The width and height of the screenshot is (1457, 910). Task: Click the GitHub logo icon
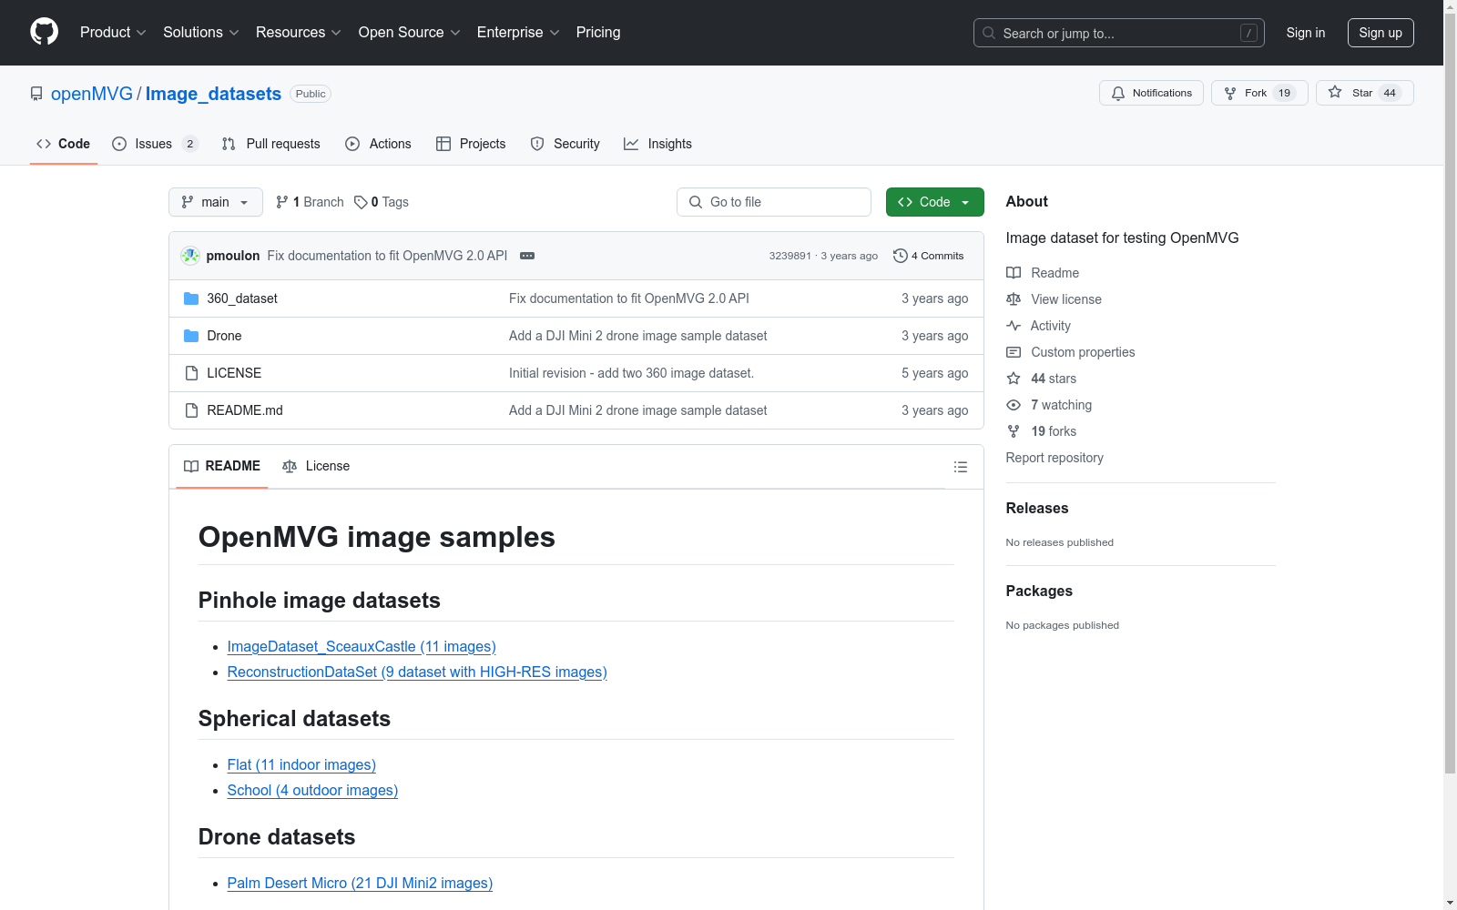[44, 32]
